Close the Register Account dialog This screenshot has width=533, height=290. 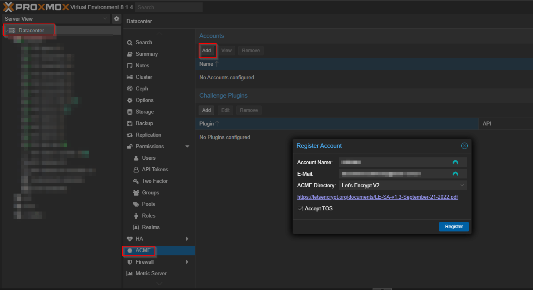[464, 146]
